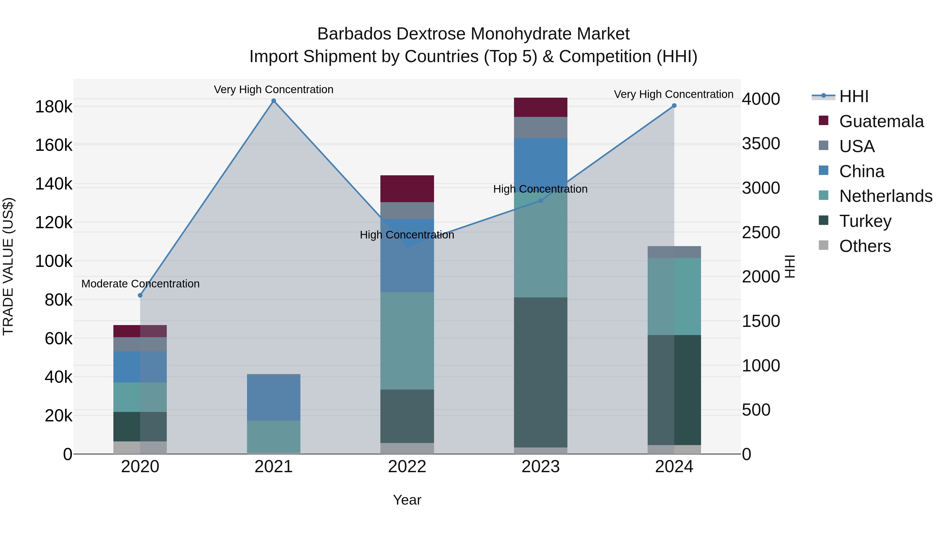947x533 pixels.
Task: Click the 2020 Turkey bar segment
Action: pos(140,427)
